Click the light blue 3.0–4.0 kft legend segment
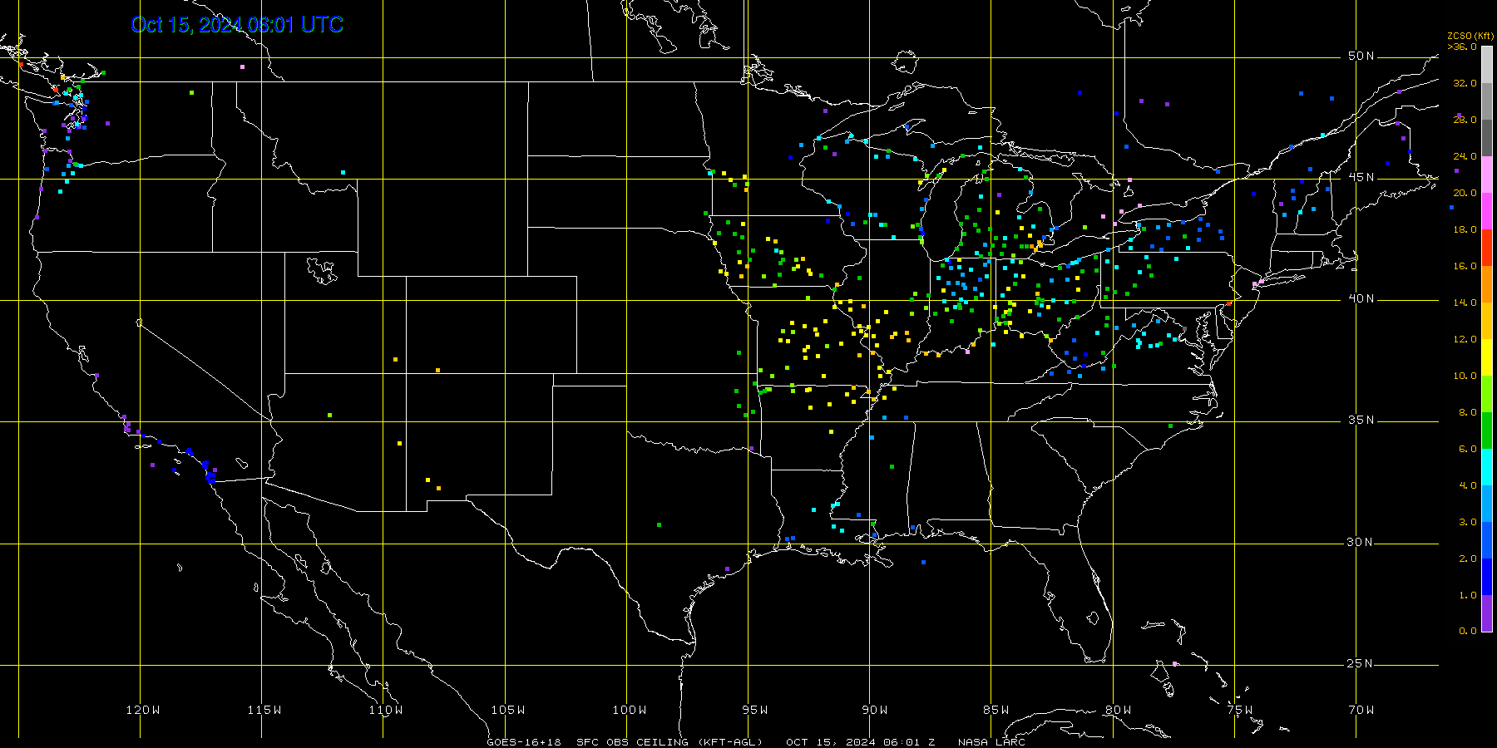1497x748 pixels. pyautogui.click(x=1487, y=504)
